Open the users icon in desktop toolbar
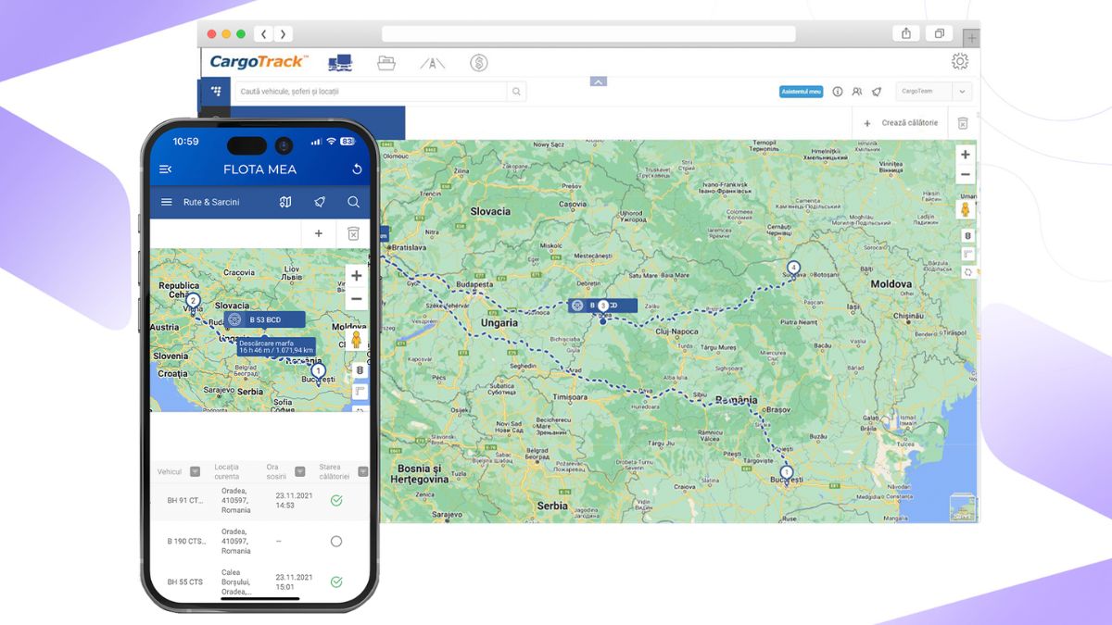Screen dimensions: 1112x625 (857, 92)
